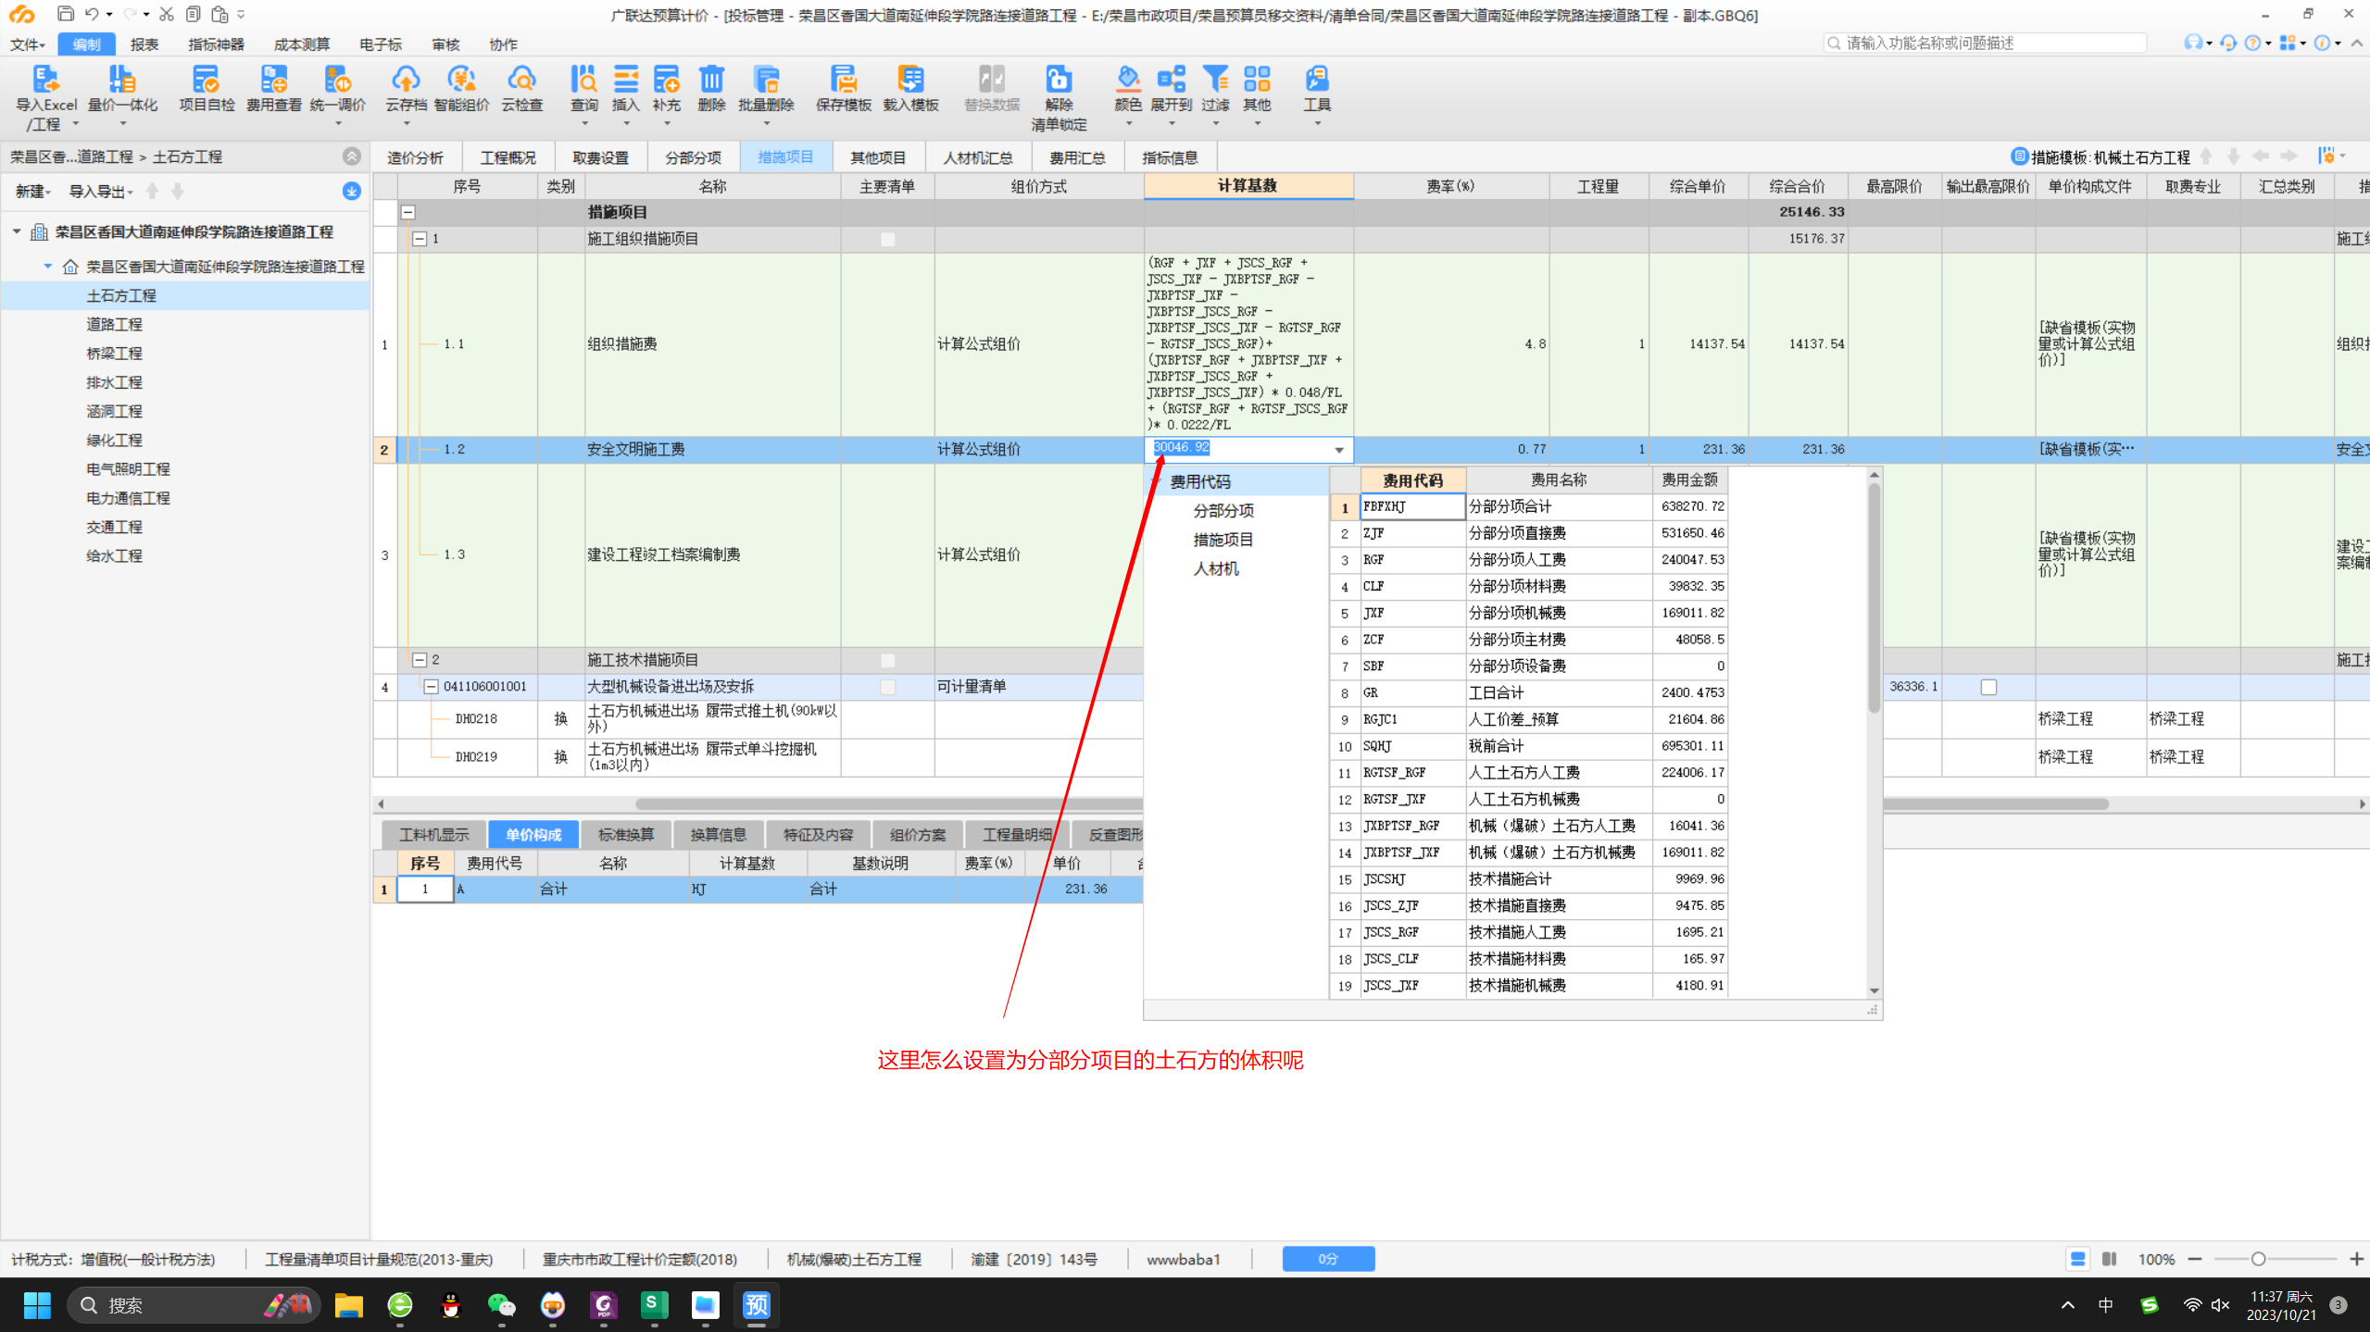This screenshot has width=2370, height=1332.
Task: Click the Windows taskbar 搜索 search box
Action: pos(194,1305)
